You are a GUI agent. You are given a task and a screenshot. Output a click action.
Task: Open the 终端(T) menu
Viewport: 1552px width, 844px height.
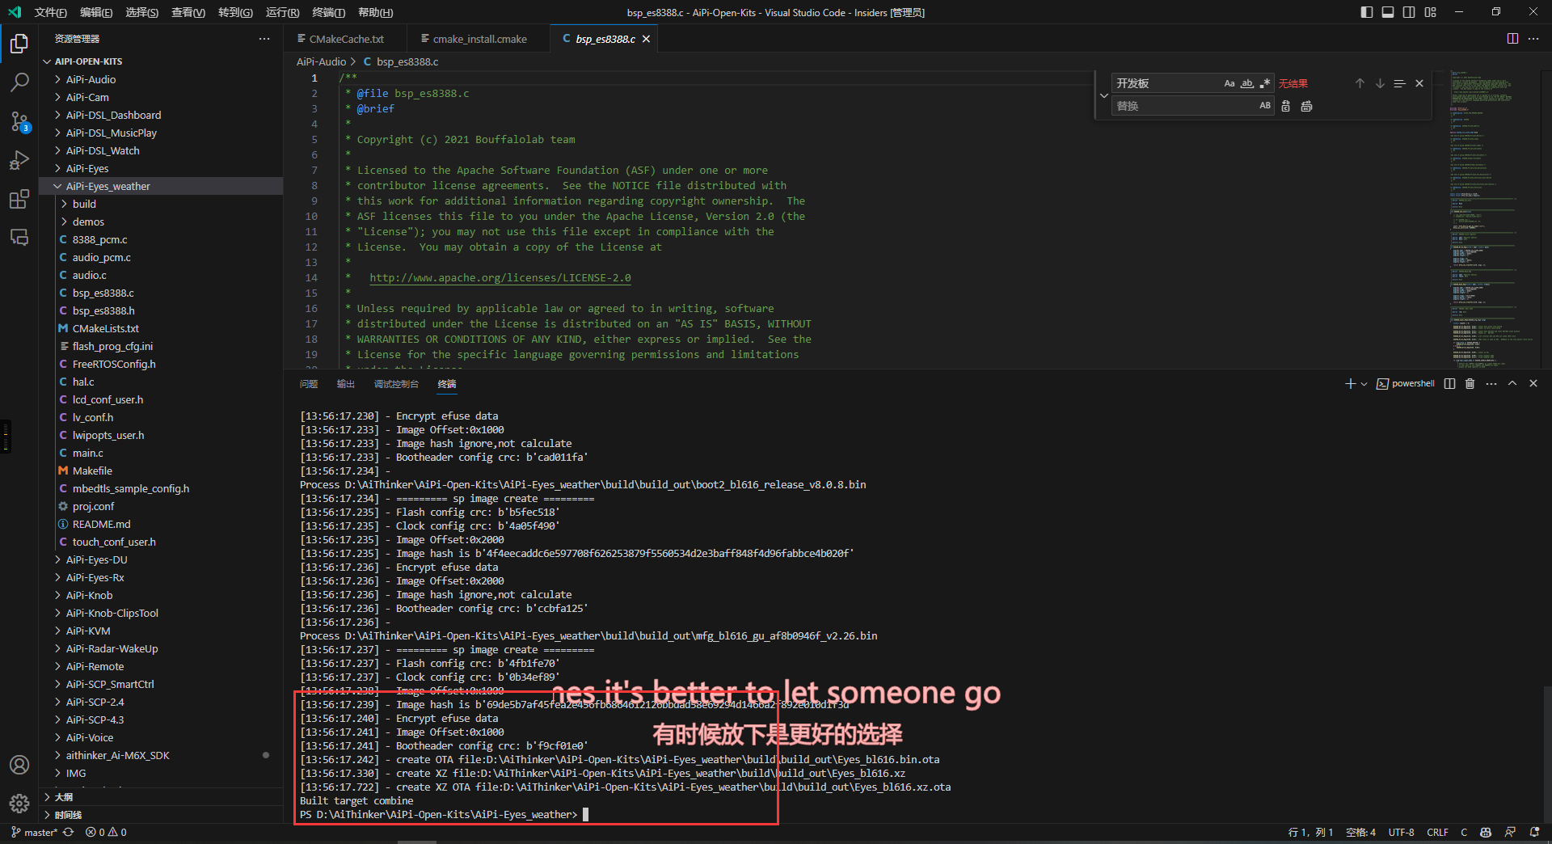(328, 12)
